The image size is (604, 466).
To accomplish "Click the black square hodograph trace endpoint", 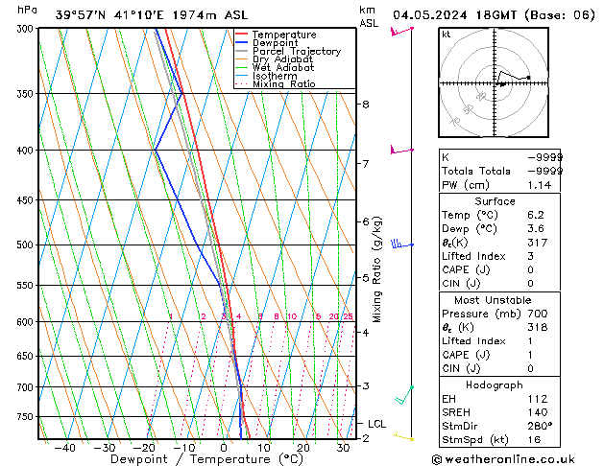I will (x=528, y=78).
